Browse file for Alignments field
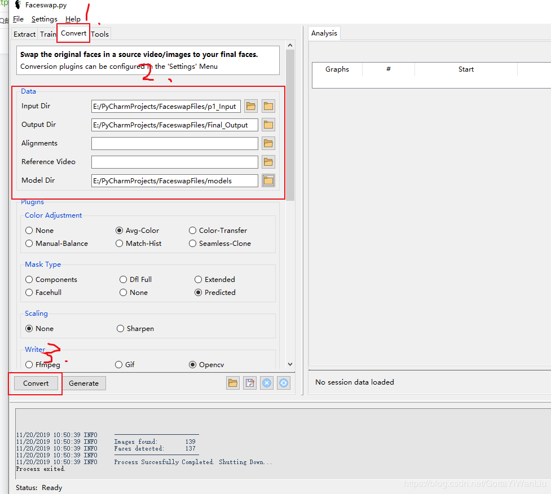 coord(268,143)
